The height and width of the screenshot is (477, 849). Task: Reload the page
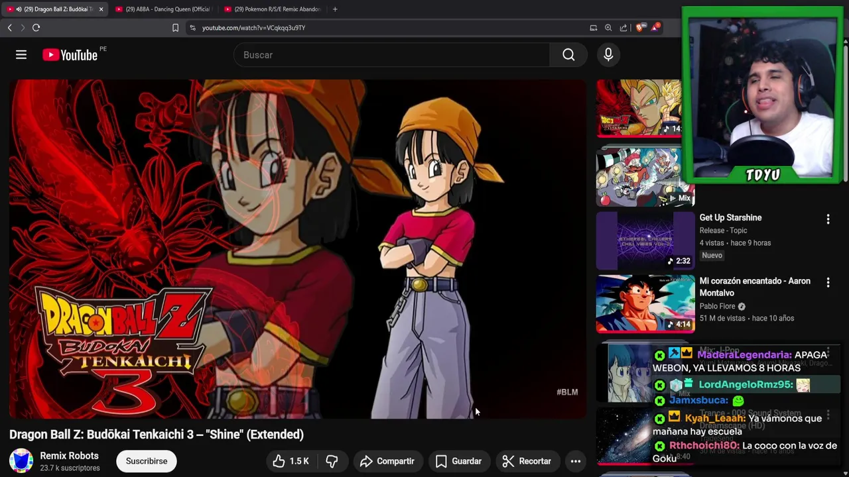point(36,28)
